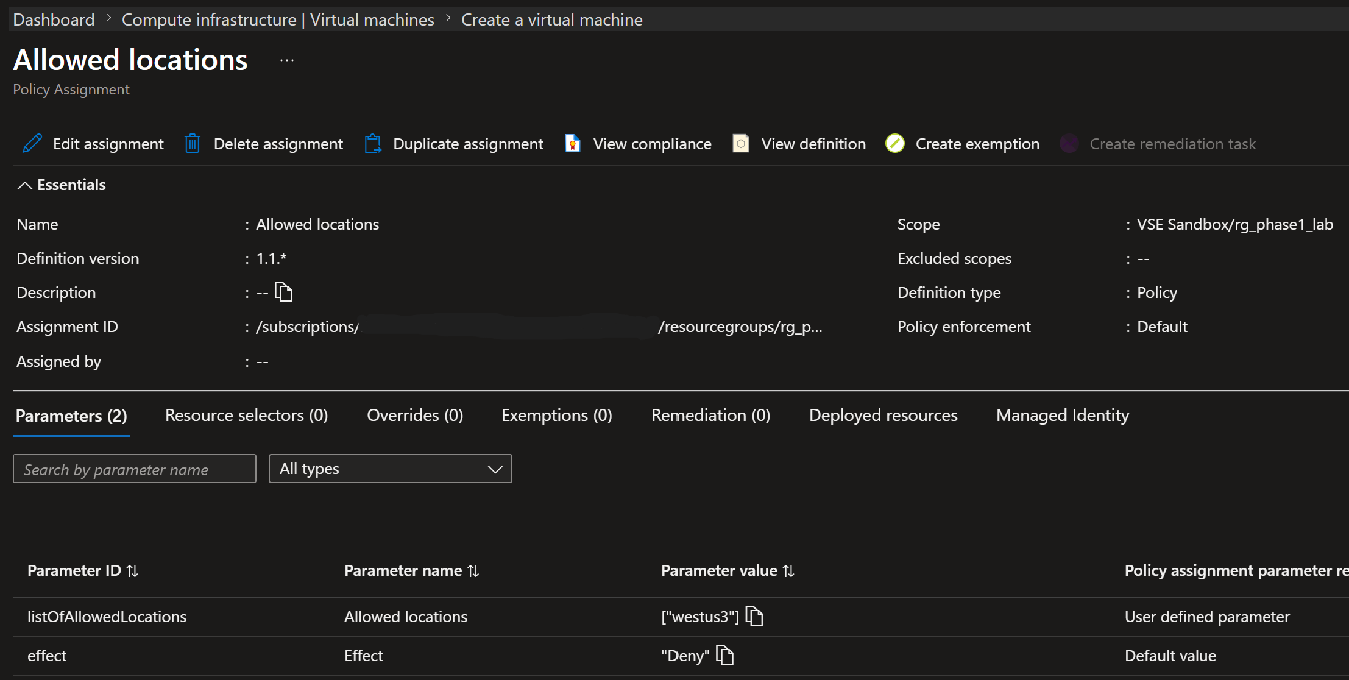
Task: Click View definition button label
Action: pyautogui.click(x=813, y=144)
